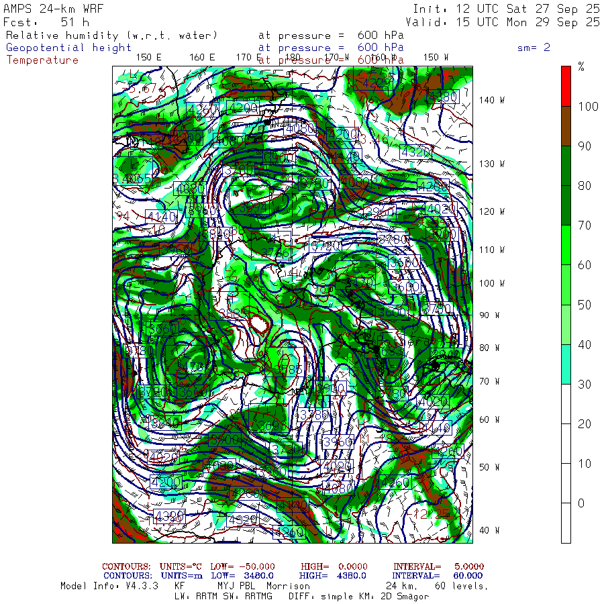Click the red 'Temperature' legend text
Screen dimensions: 604x604
coord(42,60)
